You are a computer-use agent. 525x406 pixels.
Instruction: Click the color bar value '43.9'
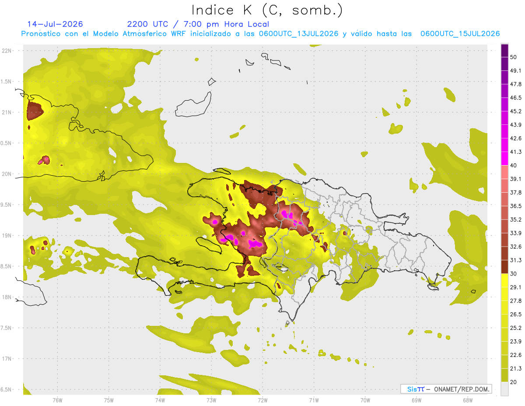pyautogui.click(x=516, y=125)
